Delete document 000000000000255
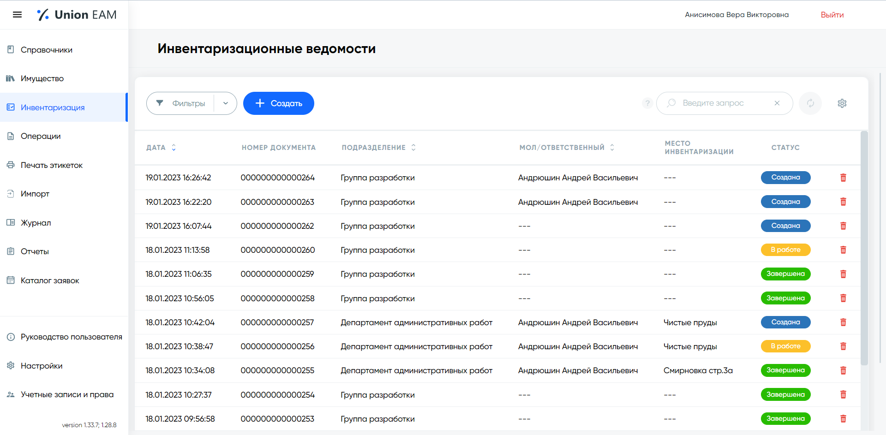Image resolution: width=886 pixels, height=435 pixels. [843, 370]
